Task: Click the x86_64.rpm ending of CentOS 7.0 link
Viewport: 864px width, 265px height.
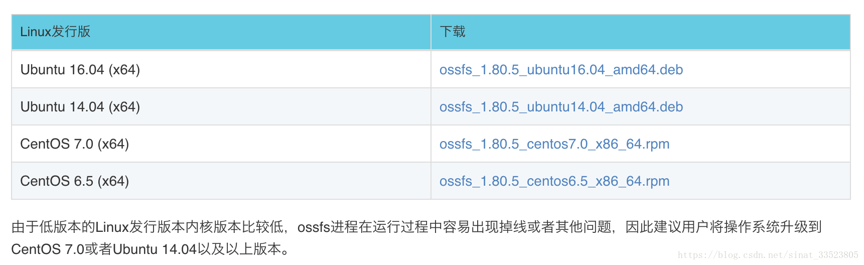Action: (633, 144)
